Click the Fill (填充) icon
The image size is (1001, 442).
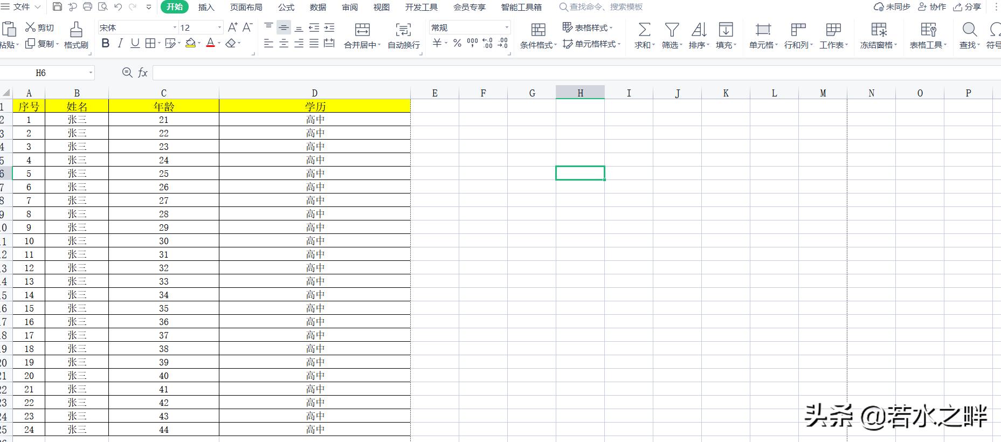click(x=726, y=30)
